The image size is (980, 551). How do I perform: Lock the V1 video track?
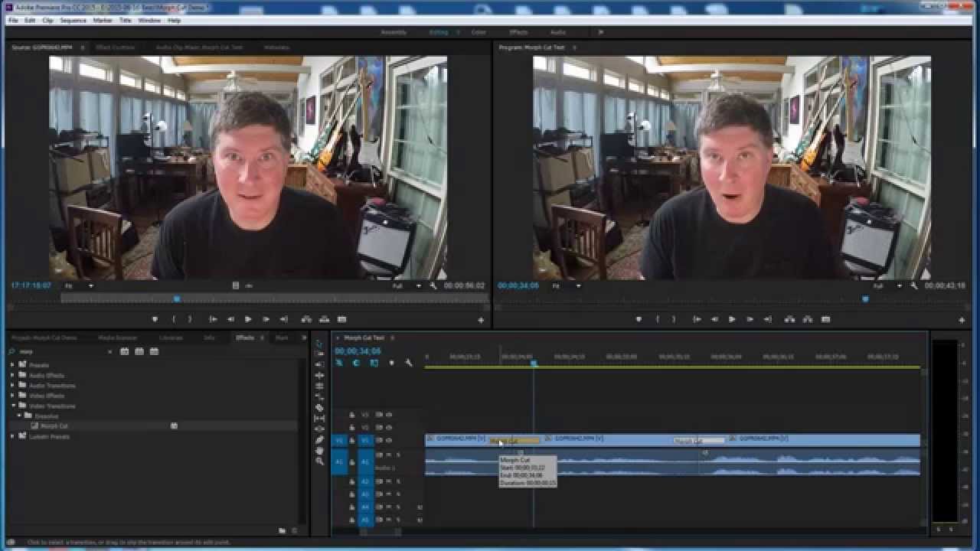[x=352, y=440]
